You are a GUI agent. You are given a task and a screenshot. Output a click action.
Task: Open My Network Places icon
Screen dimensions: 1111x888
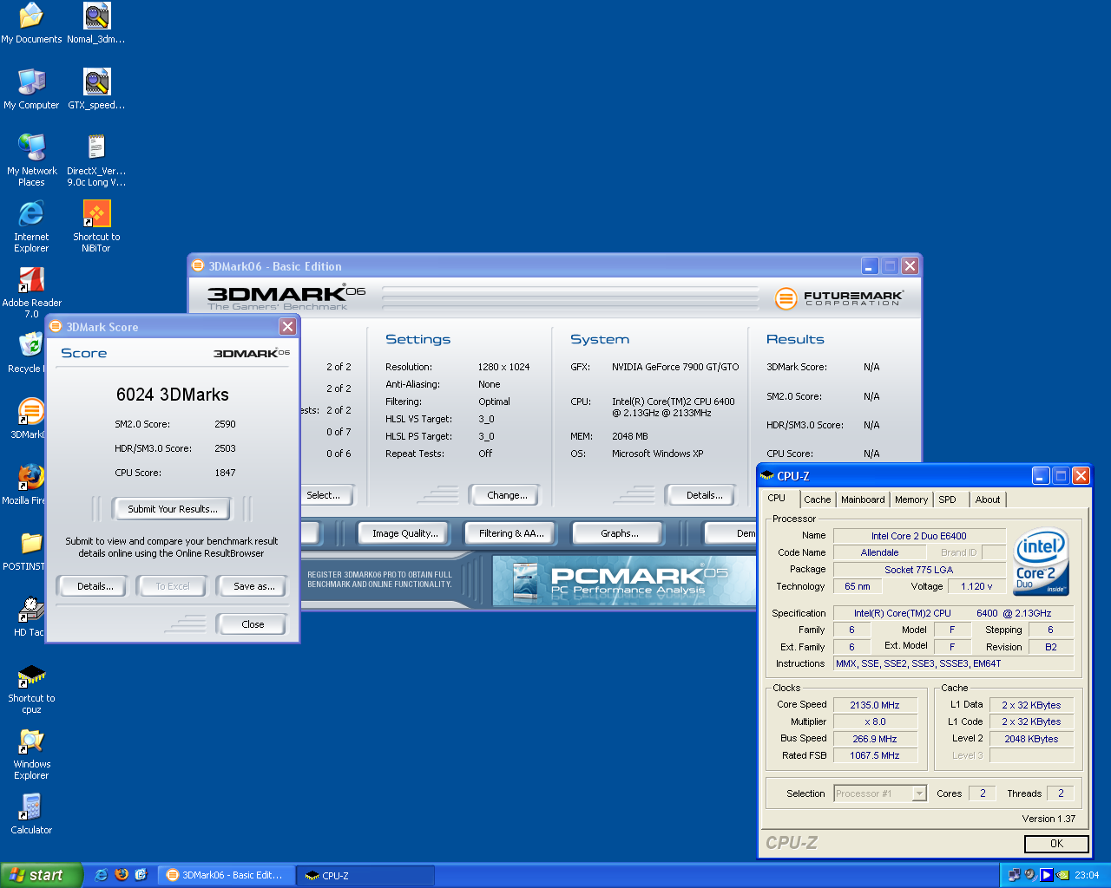click(31, 160)
